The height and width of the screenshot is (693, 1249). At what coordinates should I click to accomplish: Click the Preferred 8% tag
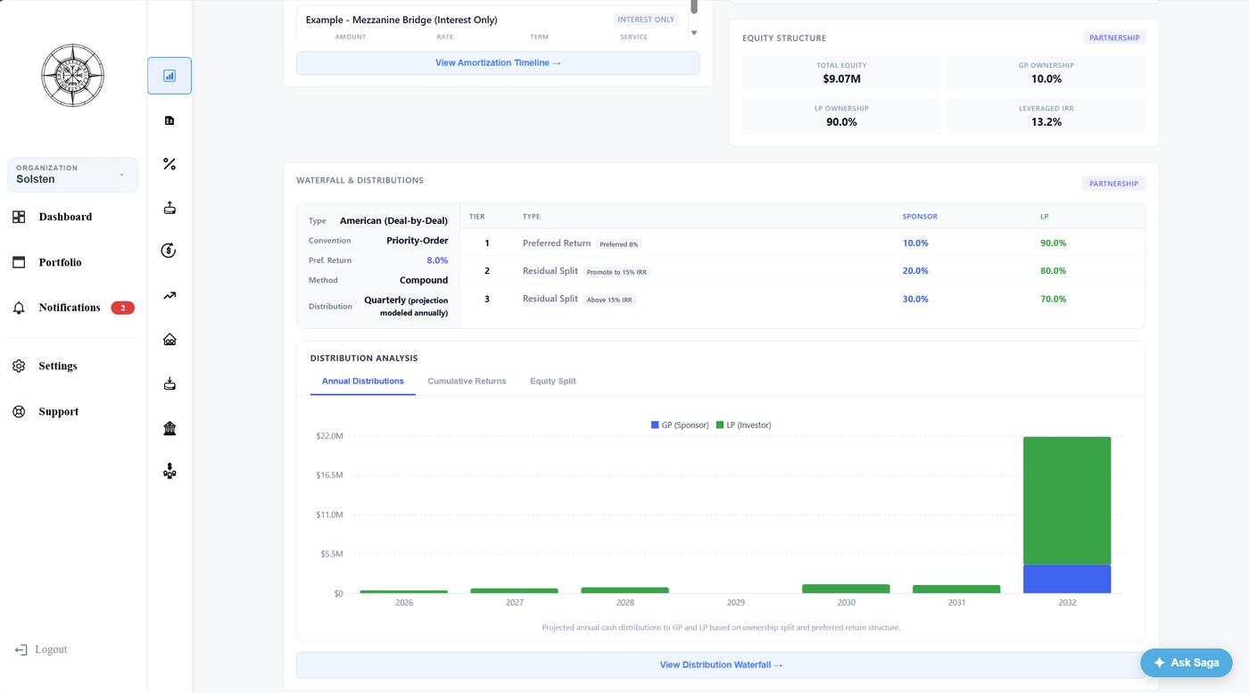point(618,243)
